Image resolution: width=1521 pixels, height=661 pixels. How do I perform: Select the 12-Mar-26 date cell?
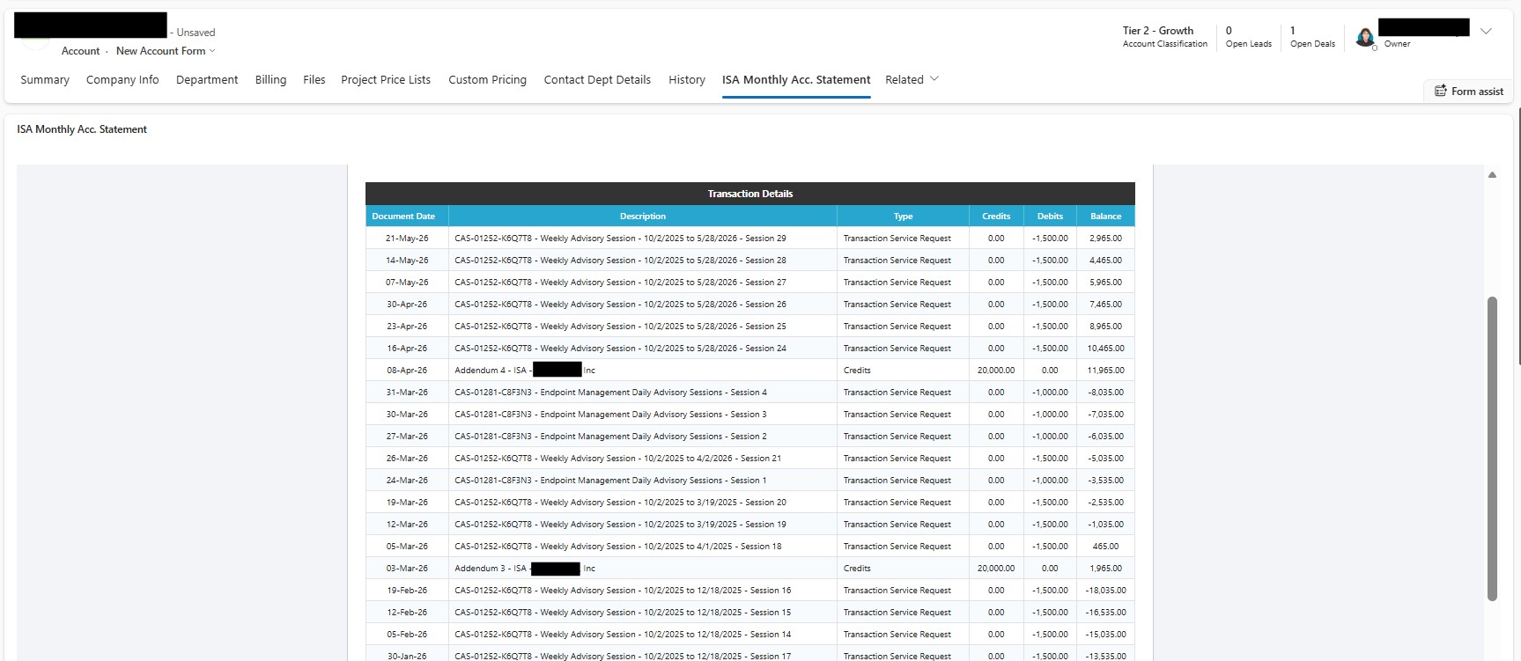(x=407, y=524)
